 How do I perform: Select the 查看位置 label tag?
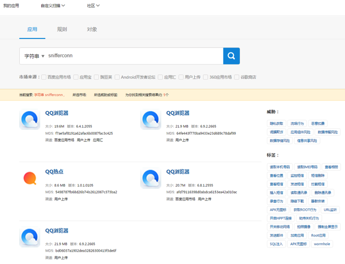point(276,175)
